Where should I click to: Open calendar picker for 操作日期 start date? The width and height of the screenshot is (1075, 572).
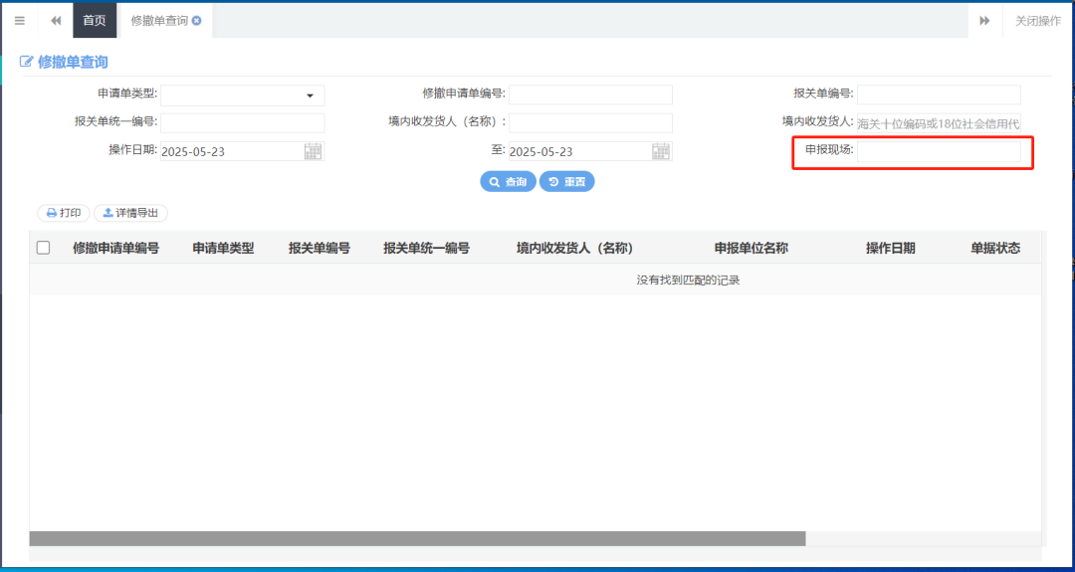click(313, 151)
